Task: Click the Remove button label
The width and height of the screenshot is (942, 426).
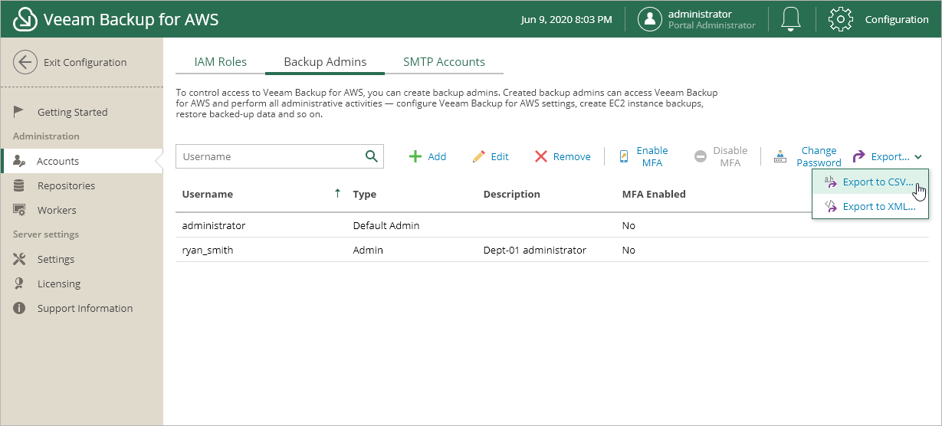Action: click(x=572, y=156)
